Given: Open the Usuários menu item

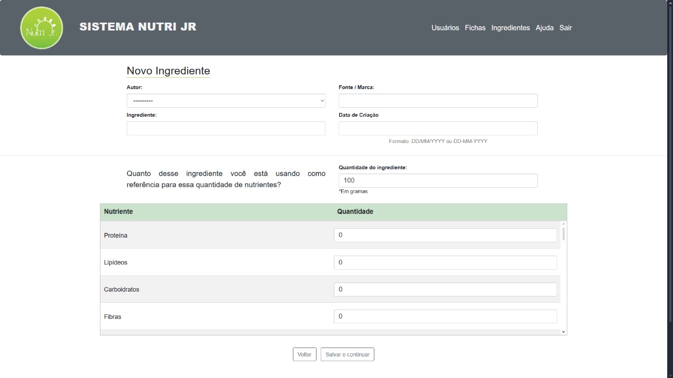Looking at the screenshot, I should 445,28.
